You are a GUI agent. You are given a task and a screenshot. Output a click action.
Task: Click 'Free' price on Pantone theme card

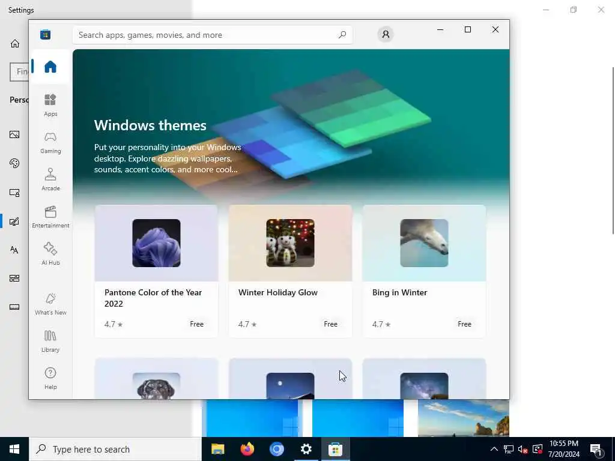(x=196, y=324)
